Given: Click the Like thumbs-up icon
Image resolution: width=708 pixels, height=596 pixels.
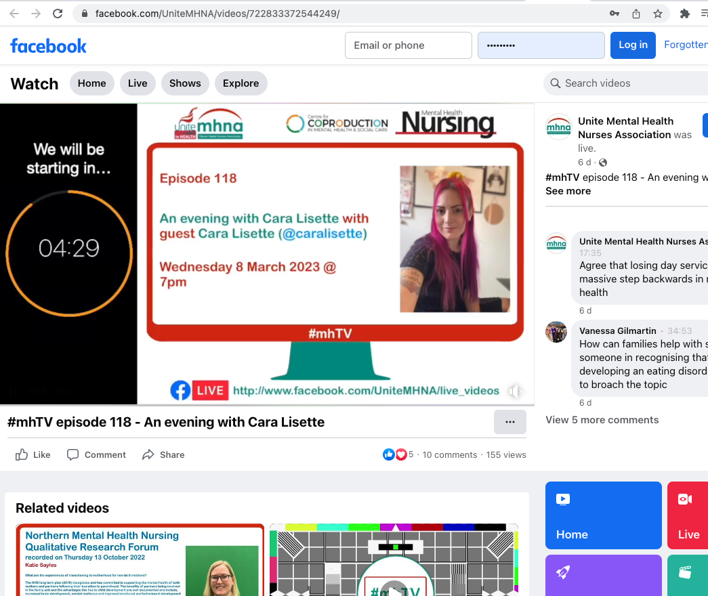Looking at the screenshot, I should click(x=21, y=454).
